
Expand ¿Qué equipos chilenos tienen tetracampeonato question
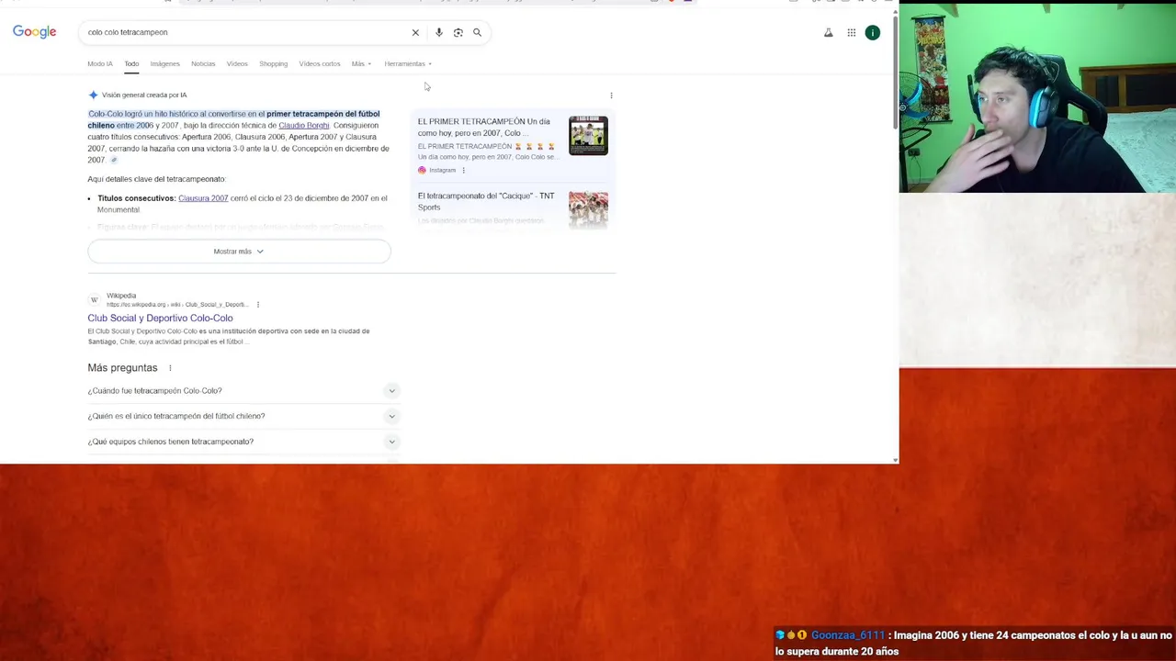tap(243, 442)
